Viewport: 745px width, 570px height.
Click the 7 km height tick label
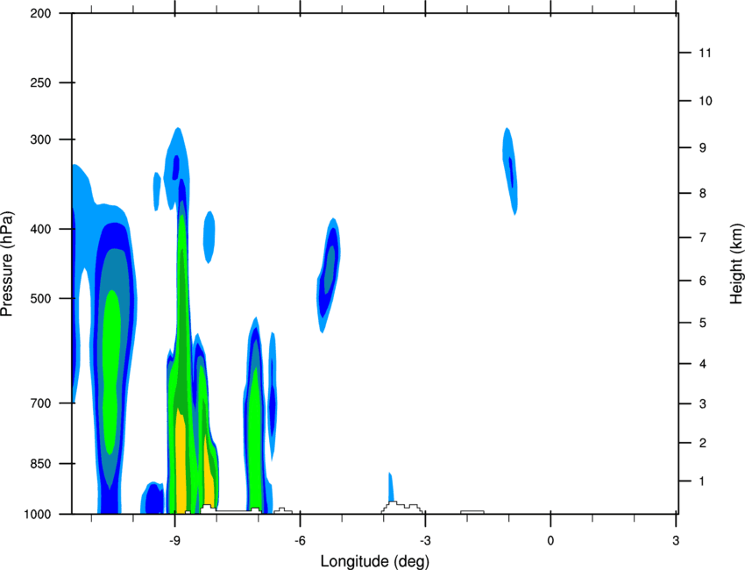pyautogui.click(x=703, y=238)
